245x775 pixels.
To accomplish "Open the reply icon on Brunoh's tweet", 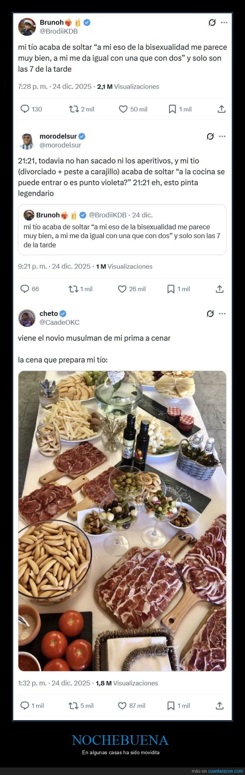I will [x=24, y=109].
